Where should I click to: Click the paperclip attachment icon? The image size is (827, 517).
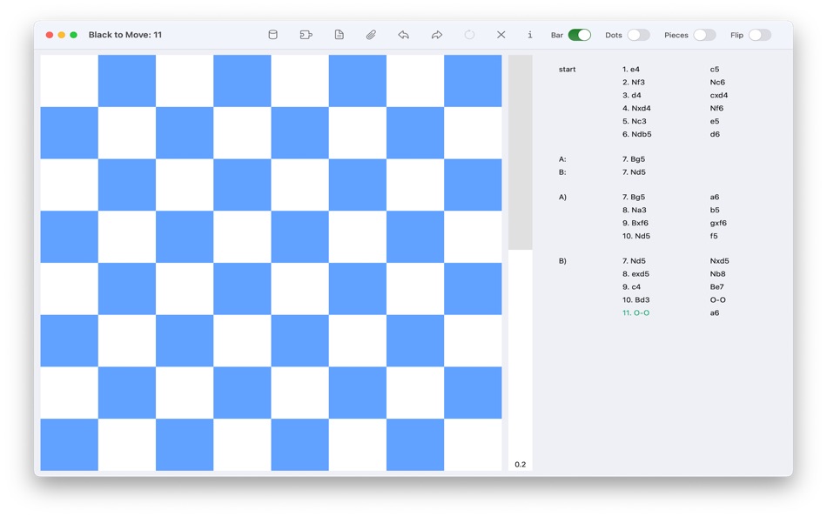click(371, 34)
